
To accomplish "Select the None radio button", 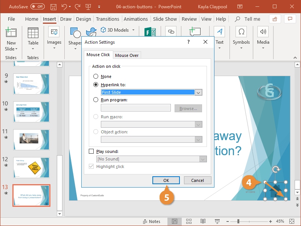I will point(96,76).
